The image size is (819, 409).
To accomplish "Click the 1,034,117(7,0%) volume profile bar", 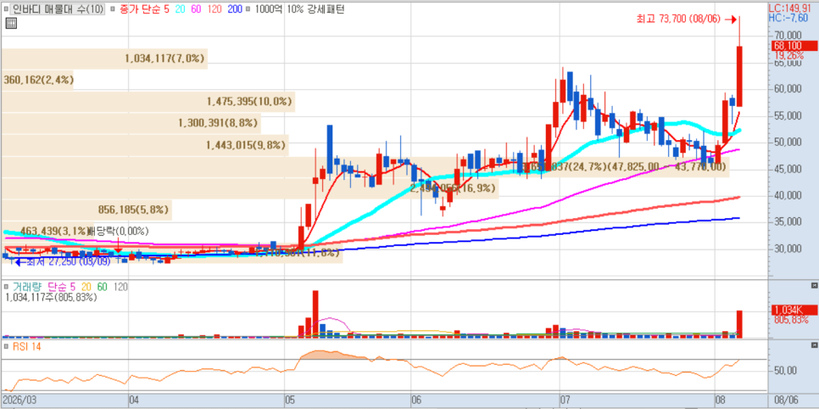I will click(x=104, y=59).
